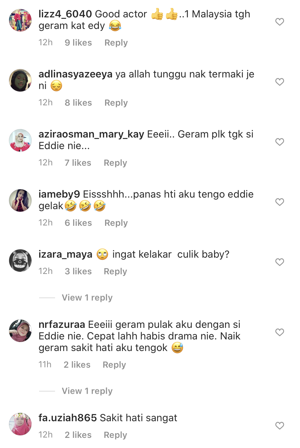Screen dimensions: 300x448
Task: Reply to iameby9's comment
Action: point(116,223)
